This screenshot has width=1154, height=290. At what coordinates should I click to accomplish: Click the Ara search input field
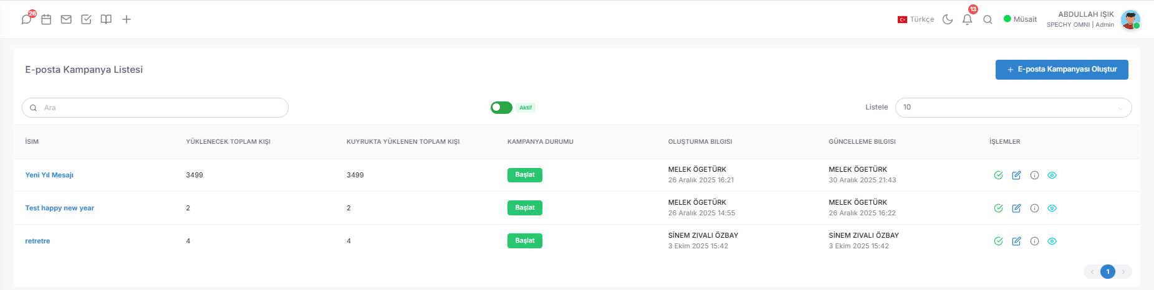pyautogui.click(x=155, y=108)
